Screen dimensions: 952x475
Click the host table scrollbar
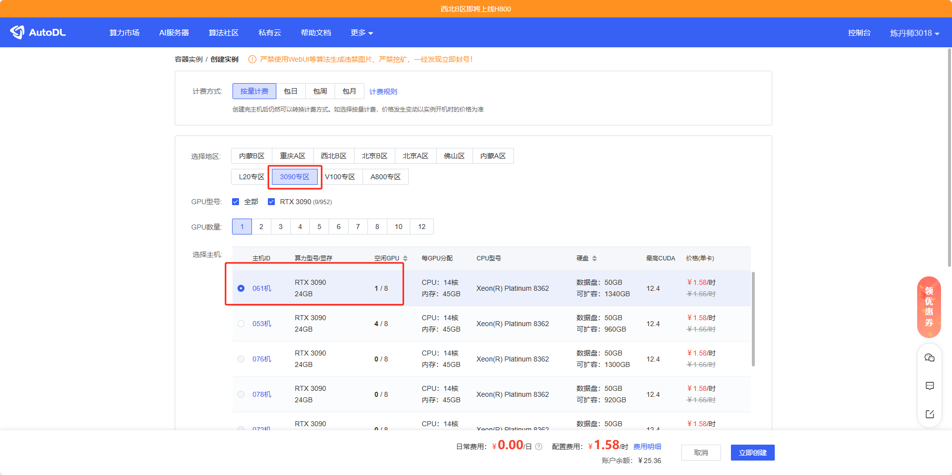tap(753, 319)
